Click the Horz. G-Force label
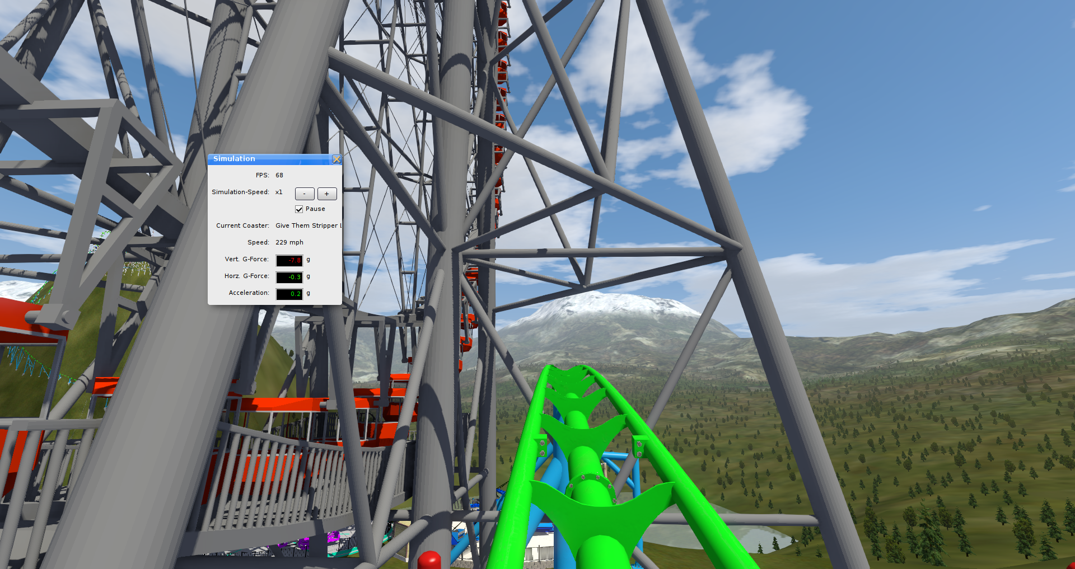The image size is (1075, 569). click(246, 276)
